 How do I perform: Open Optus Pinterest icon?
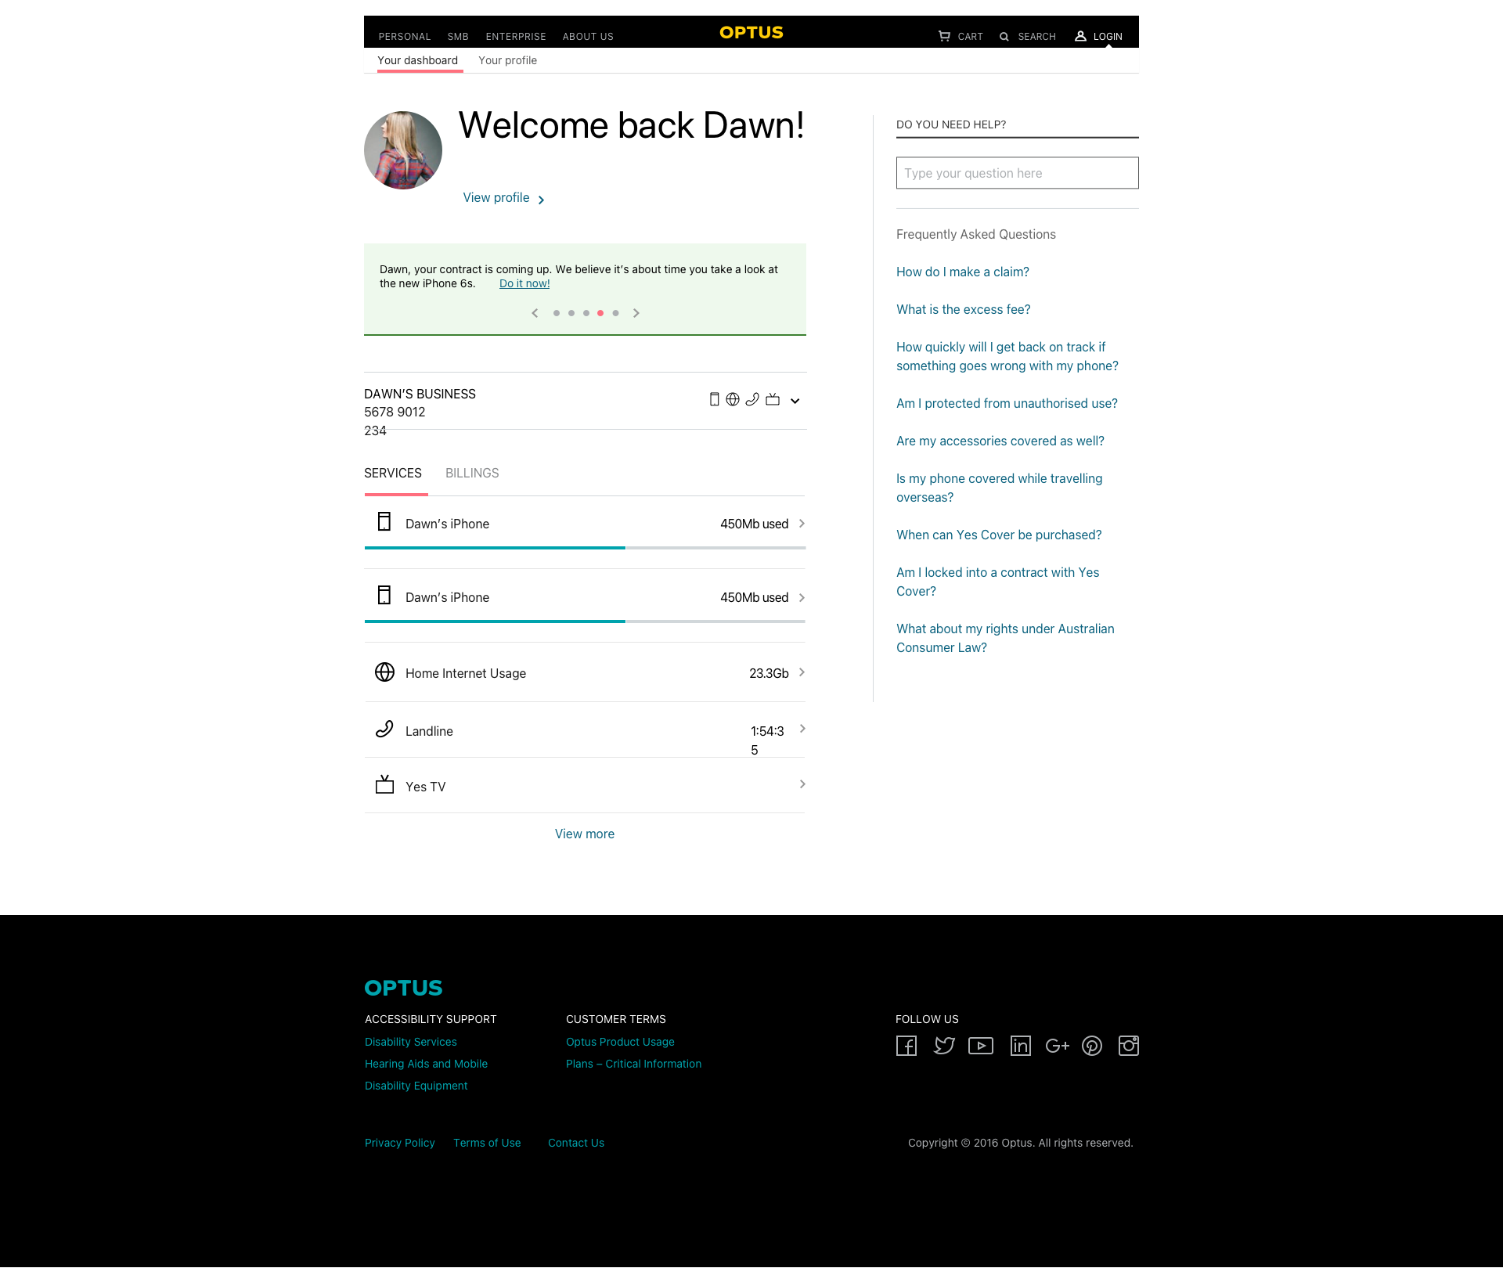[1092, 1046]
